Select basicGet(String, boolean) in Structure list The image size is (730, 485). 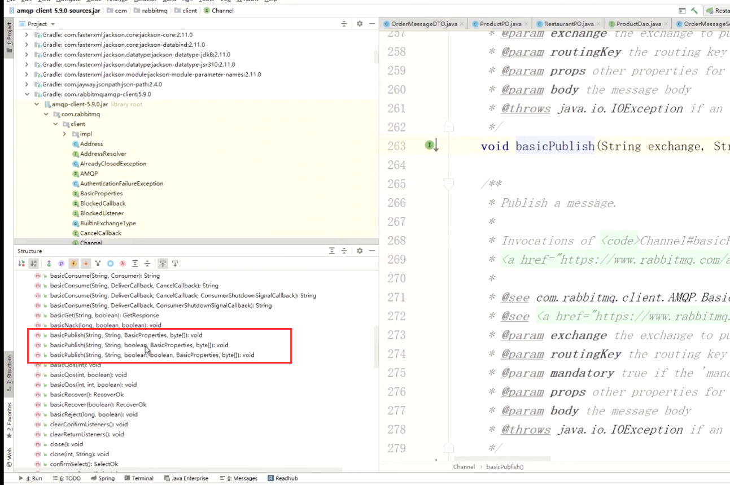[x=104, y=315]
